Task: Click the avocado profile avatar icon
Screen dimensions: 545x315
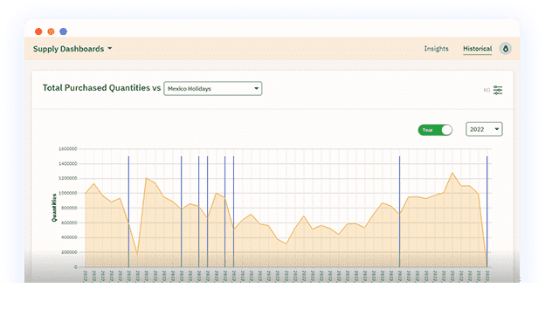Action: point(506,49)
